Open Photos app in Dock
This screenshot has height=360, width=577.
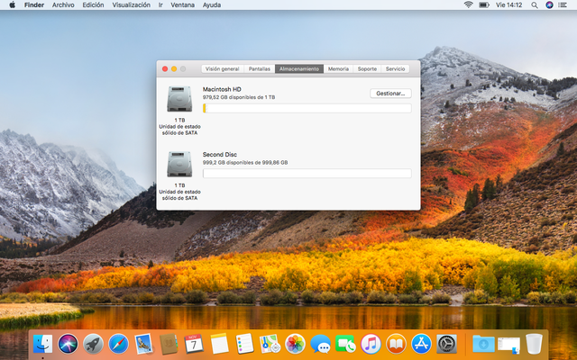click(295, 344)
